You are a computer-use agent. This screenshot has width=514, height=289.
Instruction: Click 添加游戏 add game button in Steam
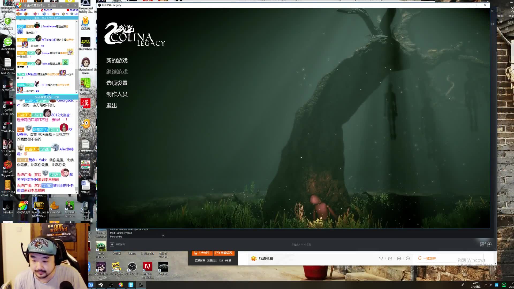coord(118,244)
